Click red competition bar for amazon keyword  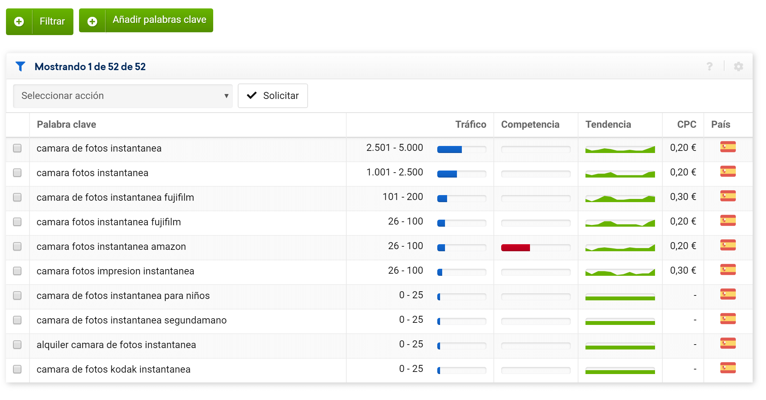click(515, 248)
